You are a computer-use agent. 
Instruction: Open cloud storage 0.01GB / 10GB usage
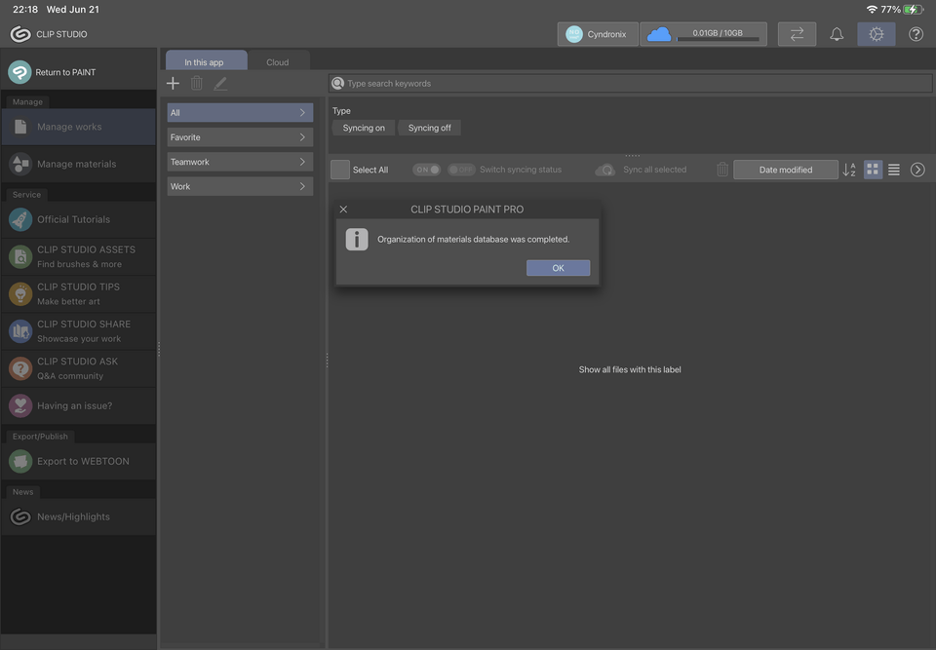coord(704,34)
